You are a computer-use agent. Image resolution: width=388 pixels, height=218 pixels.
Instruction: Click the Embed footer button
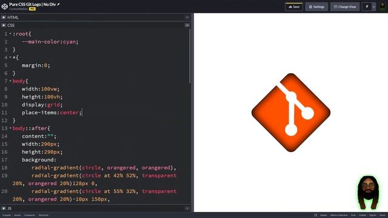[x=363, y=216]
